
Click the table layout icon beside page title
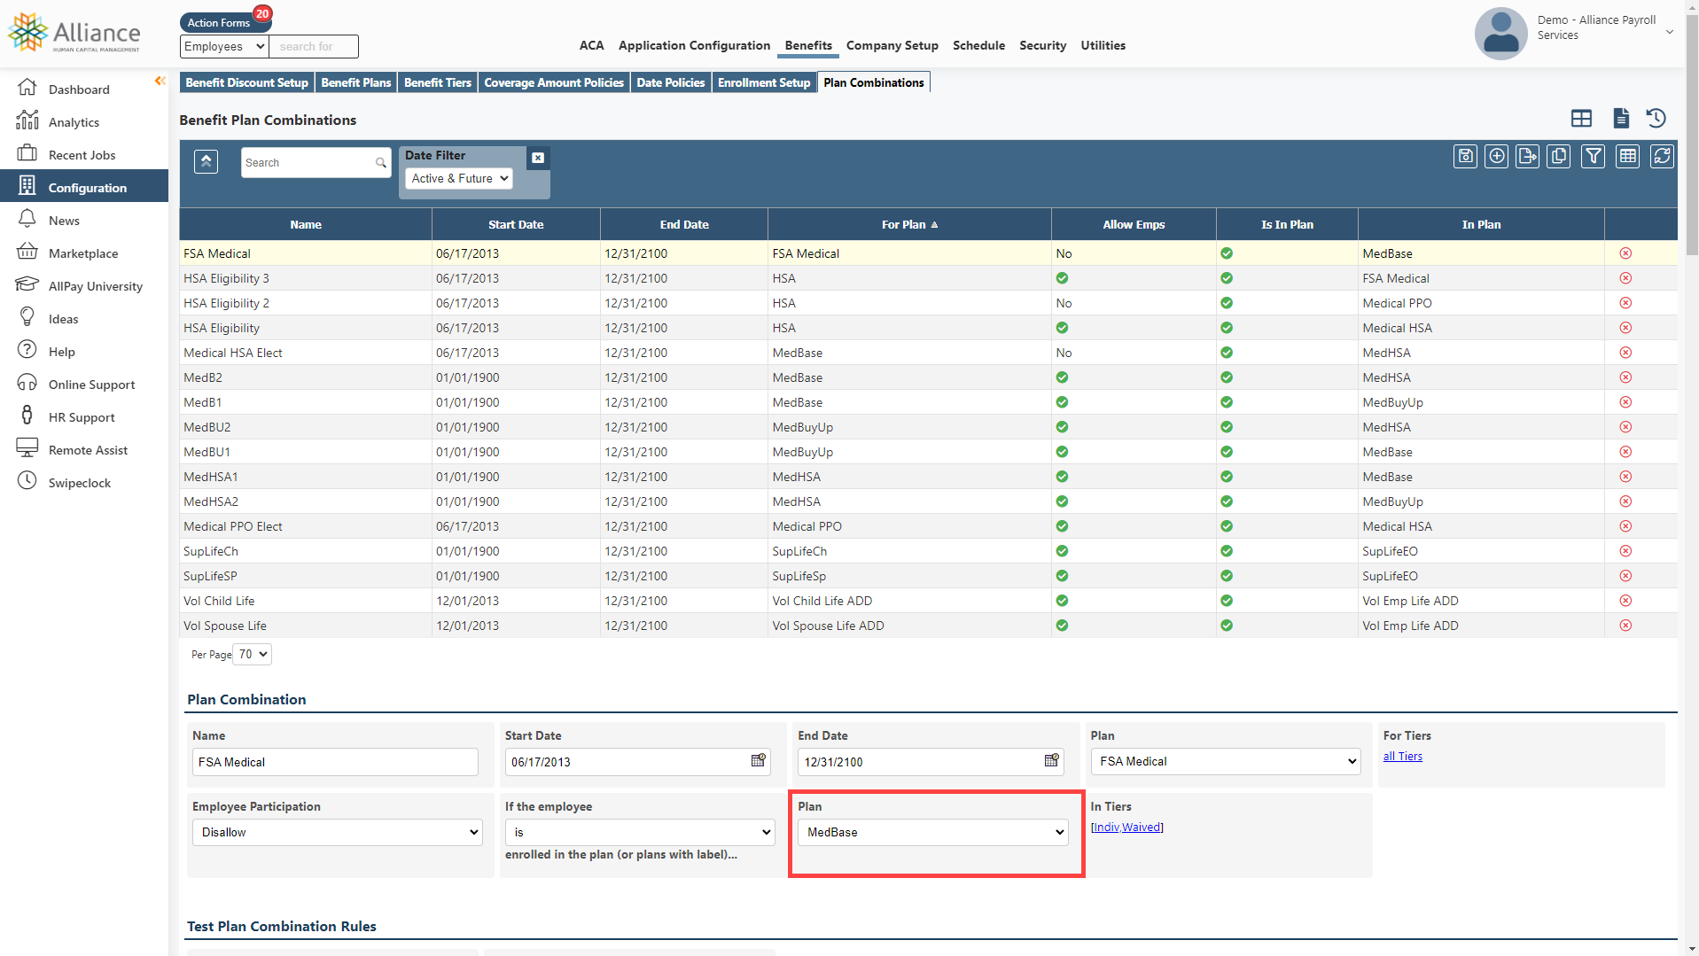tap(1581, 118)
